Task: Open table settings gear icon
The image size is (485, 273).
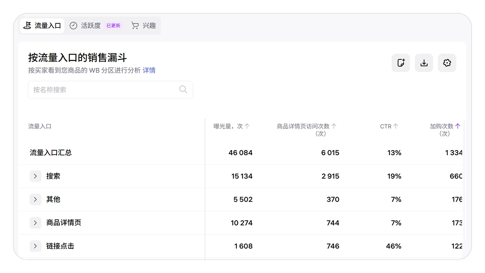Action: 447,63
